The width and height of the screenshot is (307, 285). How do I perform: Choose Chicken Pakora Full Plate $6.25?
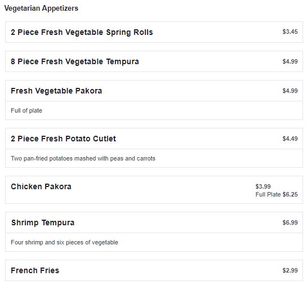pyautogui.click(x=277, y=194)
